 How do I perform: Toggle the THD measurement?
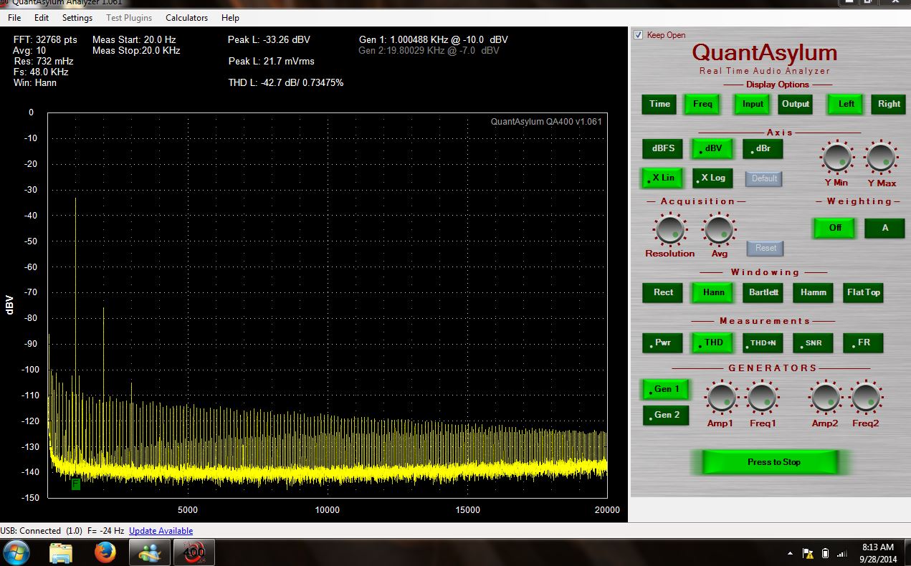[713, 342]
